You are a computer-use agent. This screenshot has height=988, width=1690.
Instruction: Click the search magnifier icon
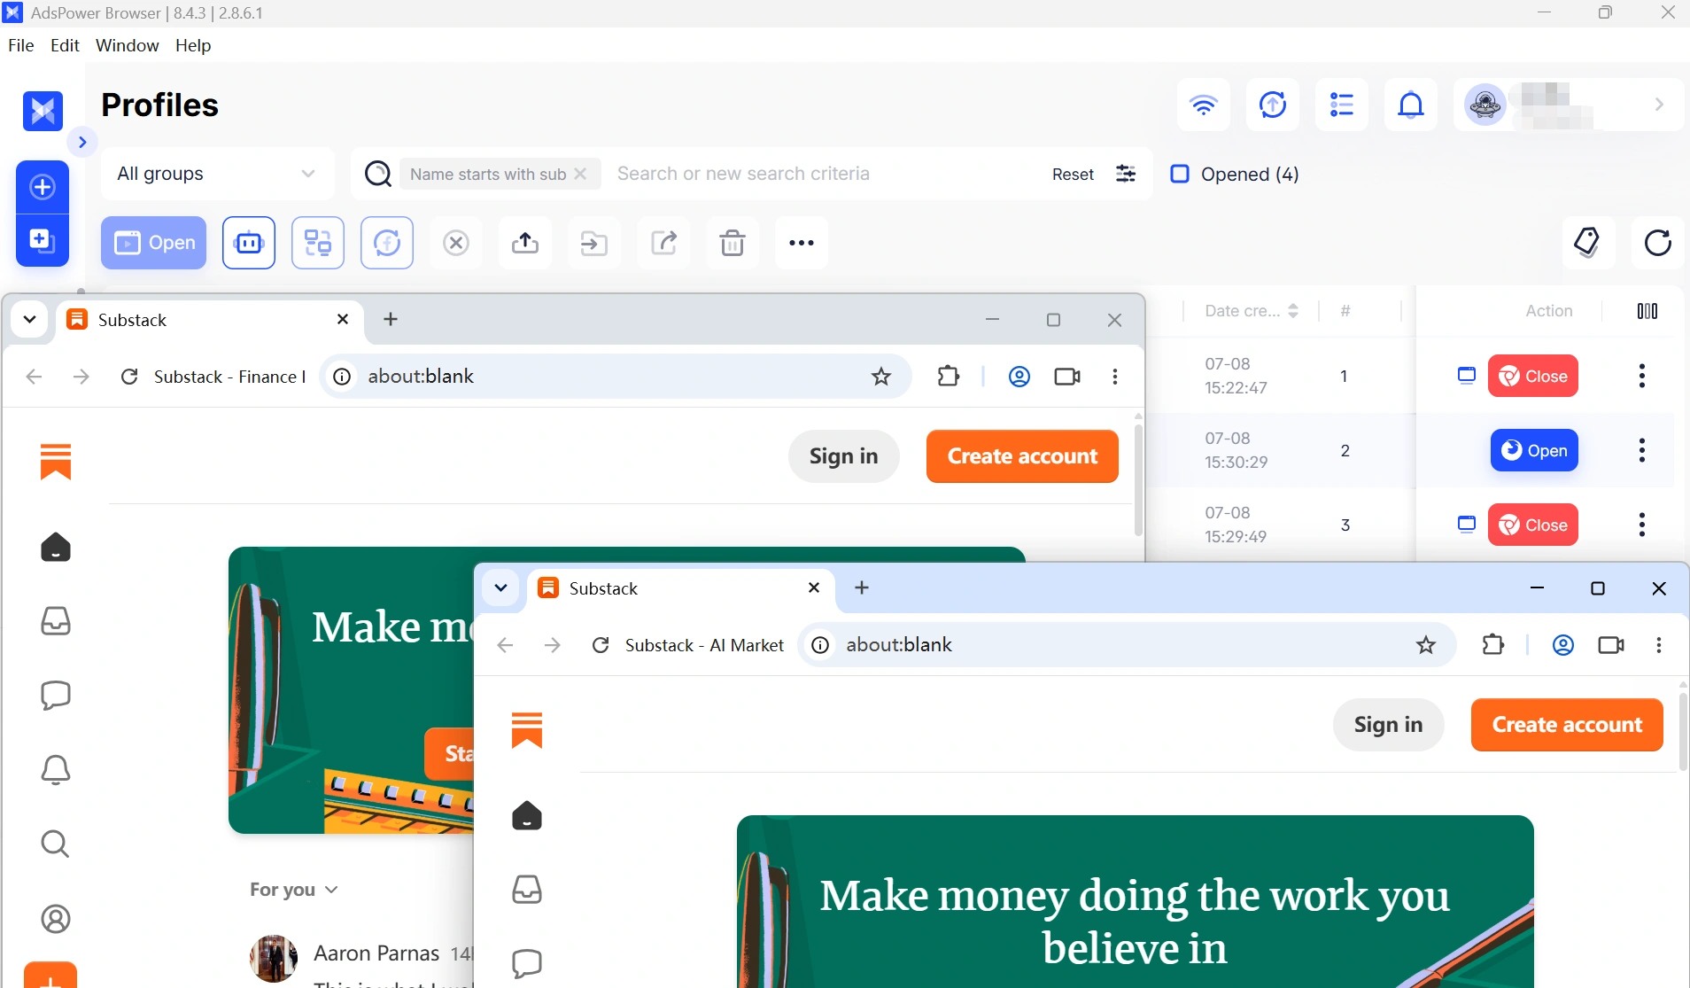[x=378, y=174]
